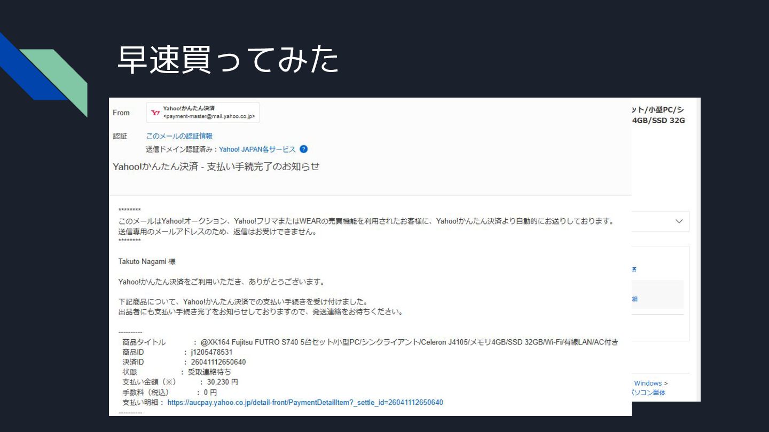Follow the Windows breadcrumb link
The height and width of the screenshot is (432, 769).
(x=648, y=383)
